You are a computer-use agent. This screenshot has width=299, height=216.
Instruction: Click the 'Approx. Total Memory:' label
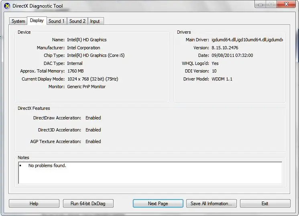click(x=42, y=71)
